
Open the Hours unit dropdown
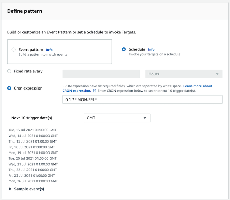pos(184,74)
